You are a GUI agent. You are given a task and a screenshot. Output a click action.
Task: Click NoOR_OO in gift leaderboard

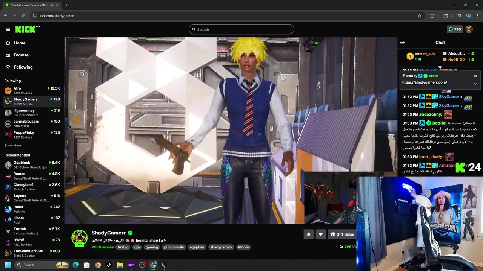pos(456,59)
